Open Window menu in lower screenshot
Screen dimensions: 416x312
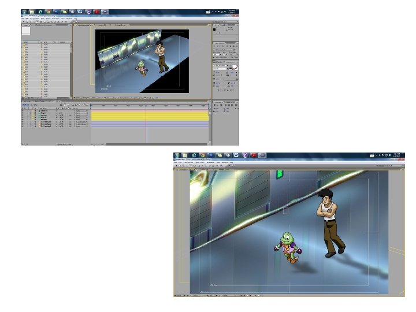225,162
